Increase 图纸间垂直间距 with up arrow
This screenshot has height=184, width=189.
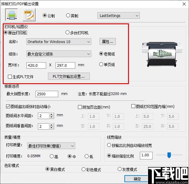(52, 125)
